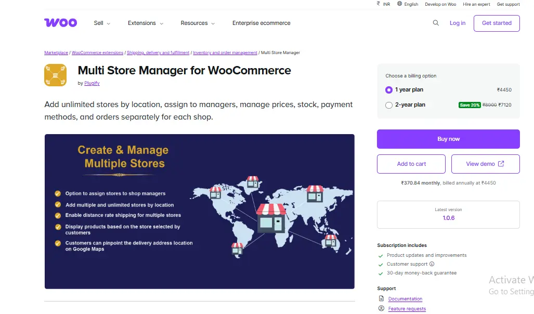
Task: Click the Create & Manage Multiple Stores banner image
Action: click(x=200, y=211)
